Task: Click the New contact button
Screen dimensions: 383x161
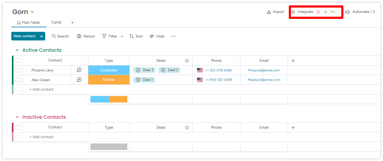Action: 24,36
